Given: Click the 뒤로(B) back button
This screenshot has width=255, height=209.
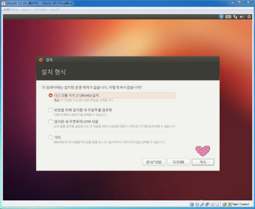Looking at the screenshot, I should click(x=178, y=162).
